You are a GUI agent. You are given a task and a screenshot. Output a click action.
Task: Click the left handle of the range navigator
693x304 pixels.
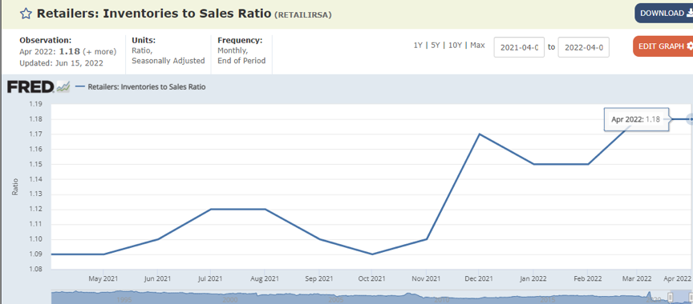(x=671, y=298)
